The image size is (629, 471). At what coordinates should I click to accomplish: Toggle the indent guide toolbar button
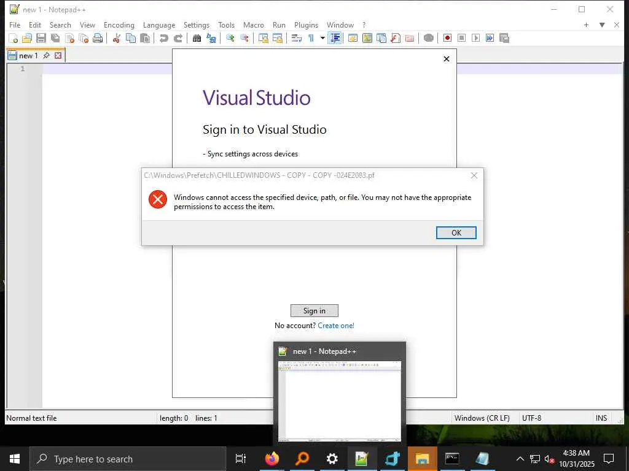coord(335,38)
